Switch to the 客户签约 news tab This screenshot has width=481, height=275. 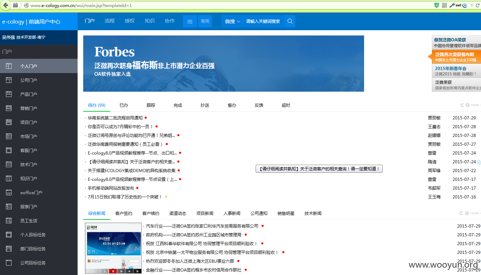(124, 213)
